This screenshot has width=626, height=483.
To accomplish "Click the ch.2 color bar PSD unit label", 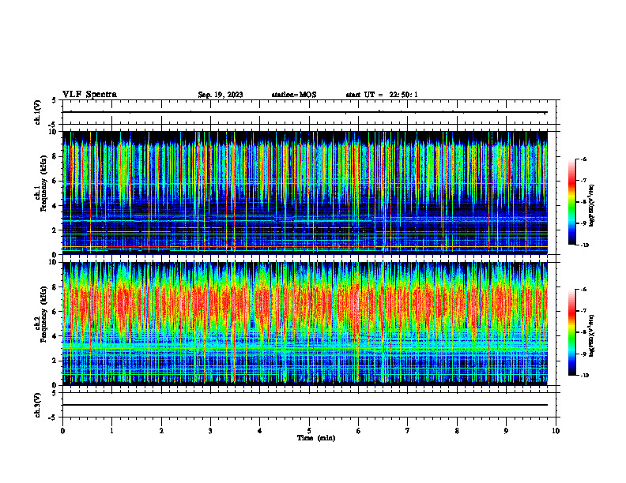I will point(592,335).
